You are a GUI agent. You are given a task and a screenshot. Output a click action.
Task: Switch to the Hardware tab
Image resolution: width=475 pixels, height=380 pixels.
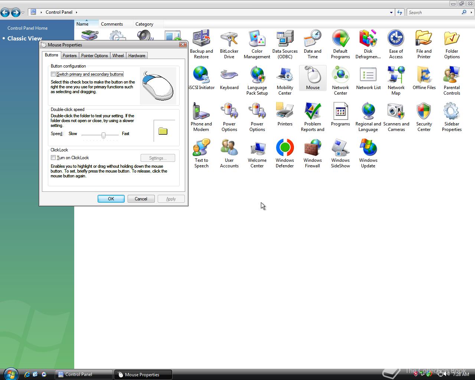[x=137, y=56]
